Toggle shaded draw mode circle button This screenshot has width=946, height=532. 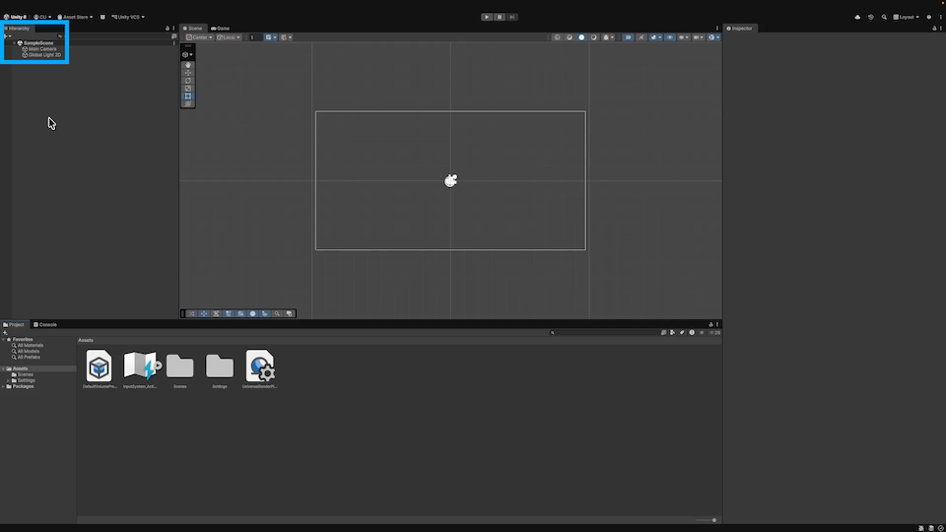pyautogui.click(x=581, y=37)
